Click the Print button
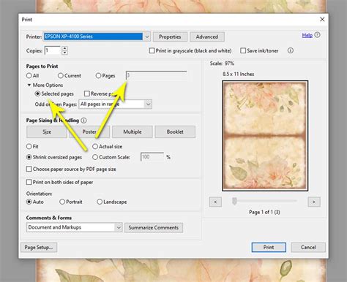The width and height of the screenshot is (347, 282). [x=269, y=247]
